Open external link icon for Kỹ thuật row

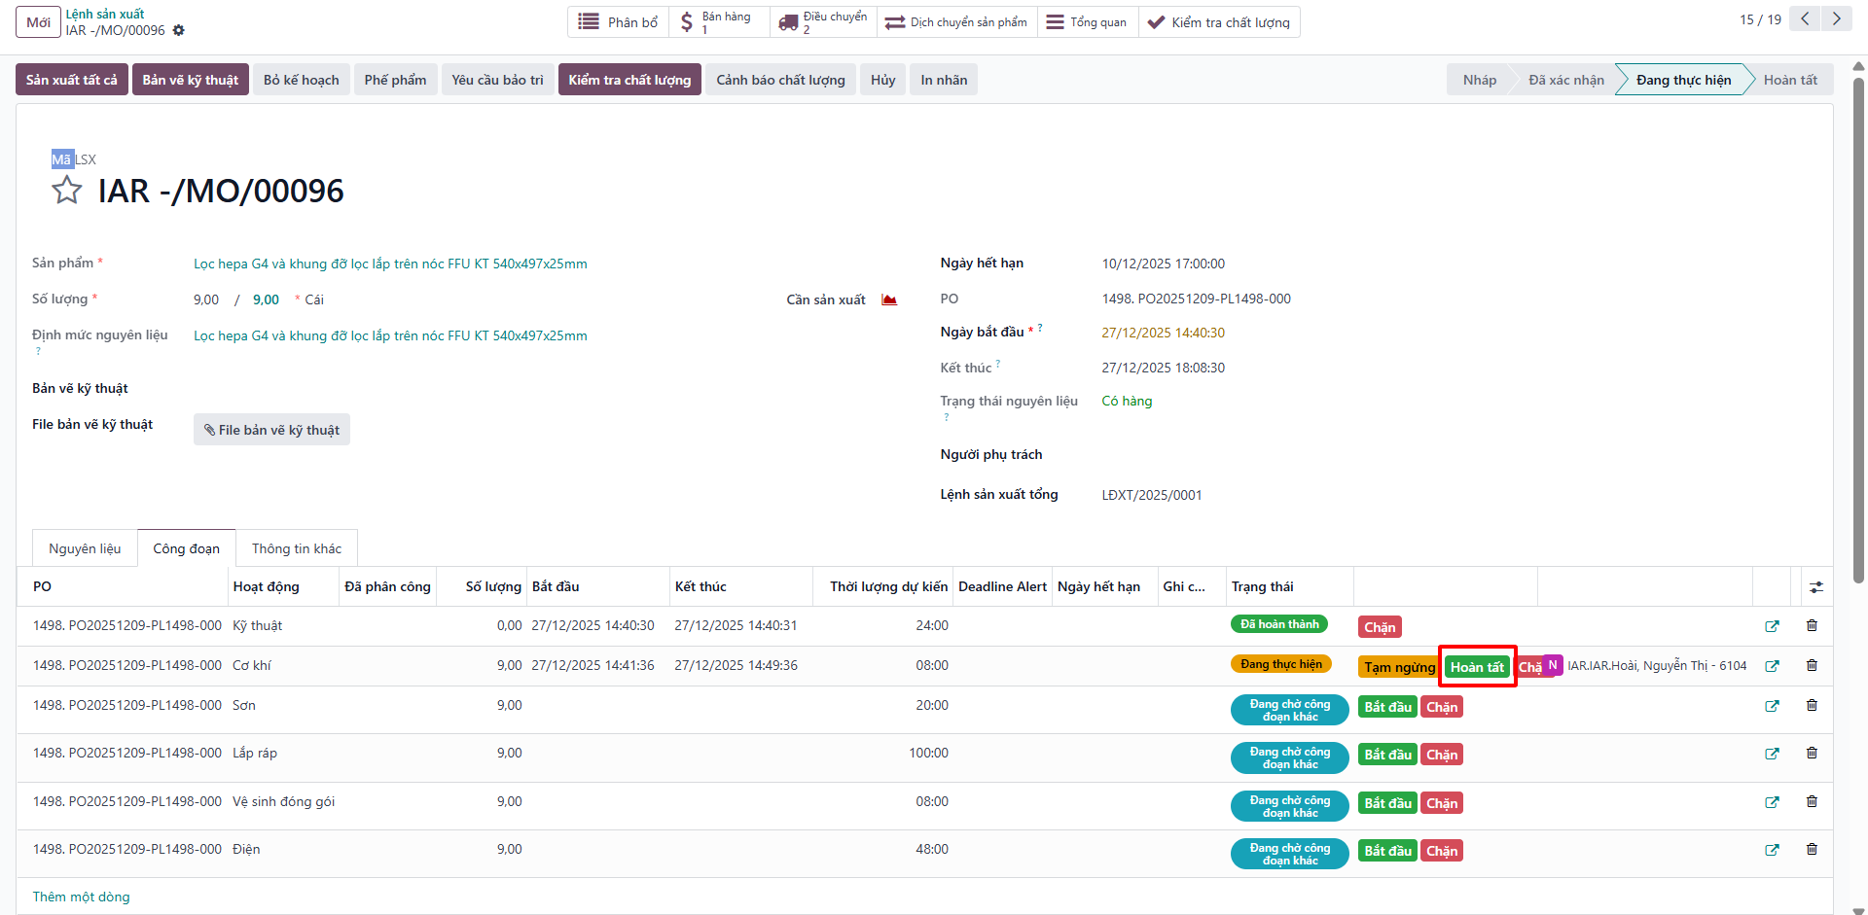point(1772,626)
